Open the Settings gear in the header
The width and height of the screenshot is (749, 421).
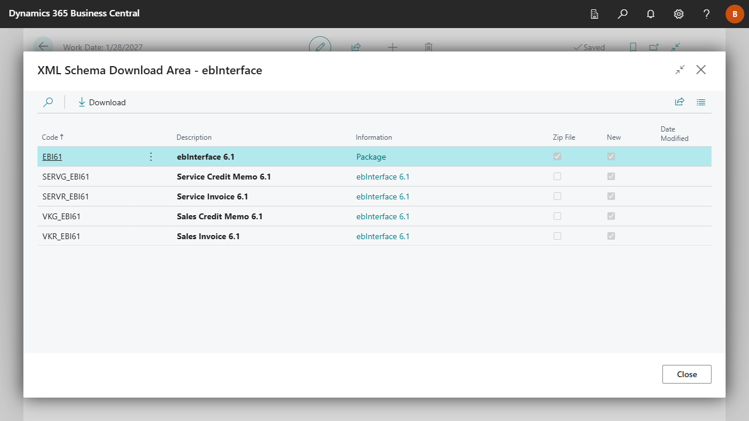pyautogui.click(x=679, y=14)
